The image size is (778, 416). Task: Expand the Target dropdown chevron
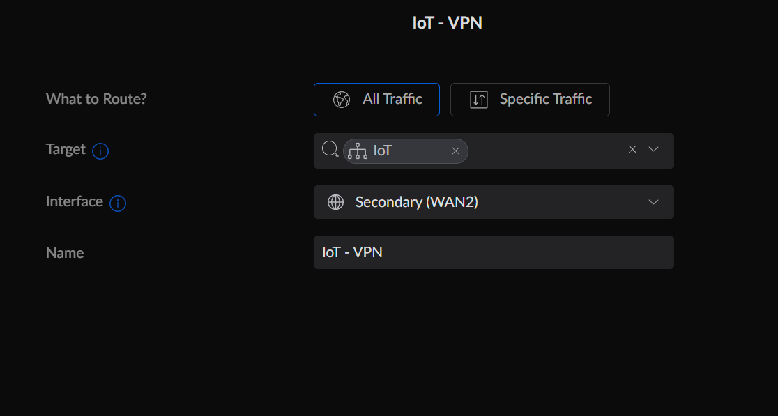pos(654,149)
